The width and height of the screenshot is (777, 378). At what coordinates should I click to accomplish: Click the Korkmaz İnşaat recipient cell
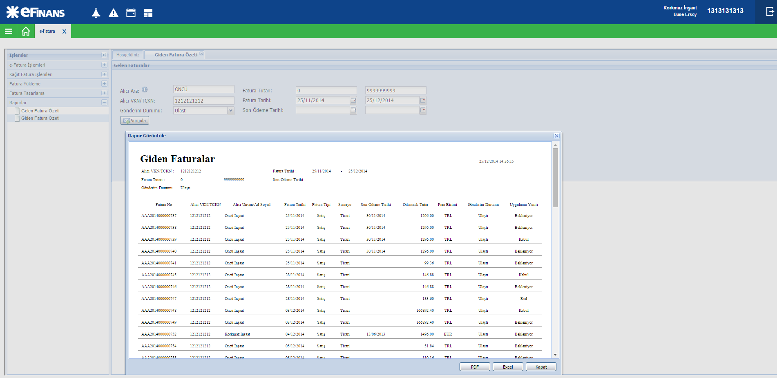[x=237, y=334]
